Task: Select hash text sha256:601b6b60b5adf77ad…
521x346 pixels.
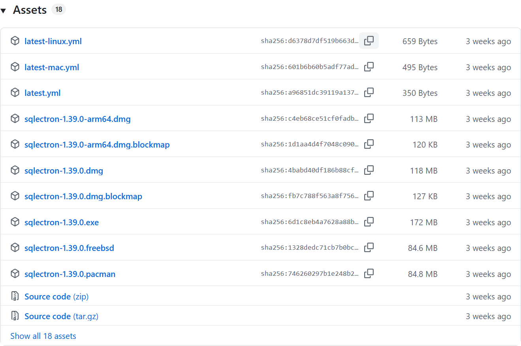Action: pos(310,67)
